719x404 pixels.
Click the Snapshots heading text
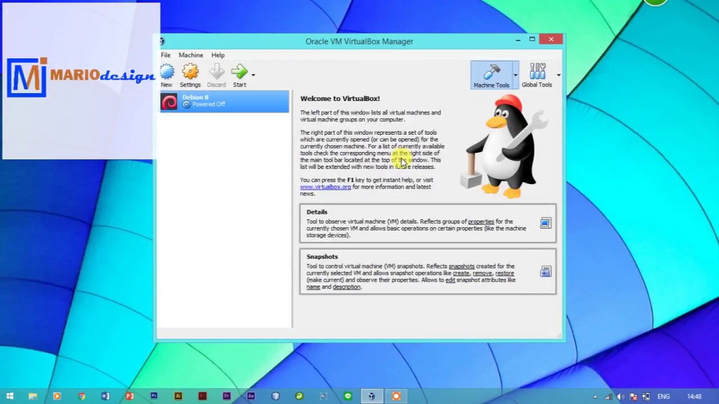322,257
